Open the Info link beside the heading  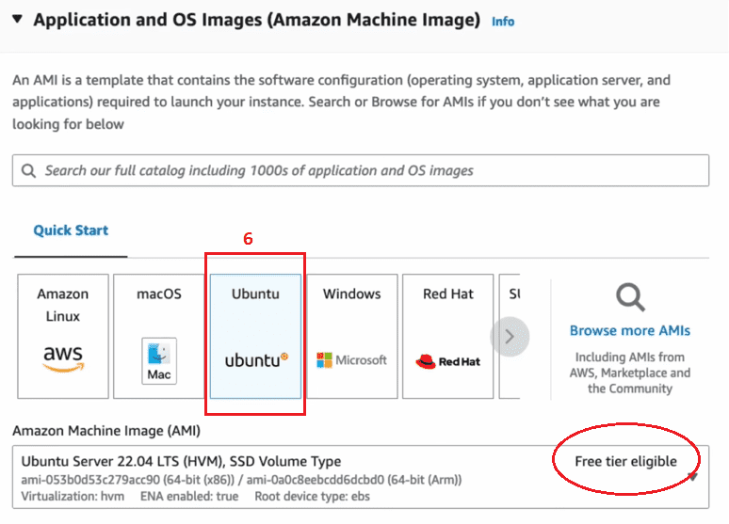coord(503,22)
